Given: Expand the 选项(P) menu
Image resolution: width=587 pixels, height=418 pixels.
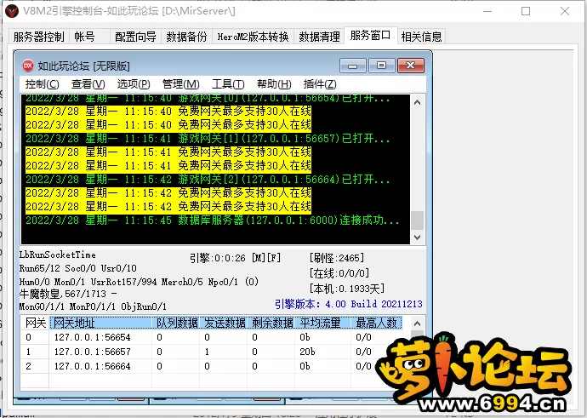Looking at the screenshot, I should coord(134,84).
